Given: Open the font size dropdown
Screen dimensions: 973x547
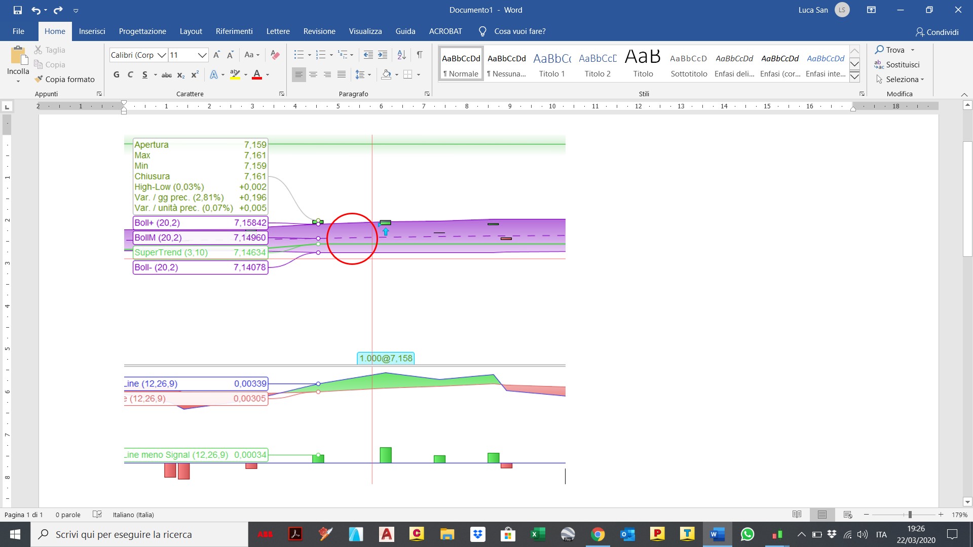Looking at the screenshot, I should tap(202, 55).
